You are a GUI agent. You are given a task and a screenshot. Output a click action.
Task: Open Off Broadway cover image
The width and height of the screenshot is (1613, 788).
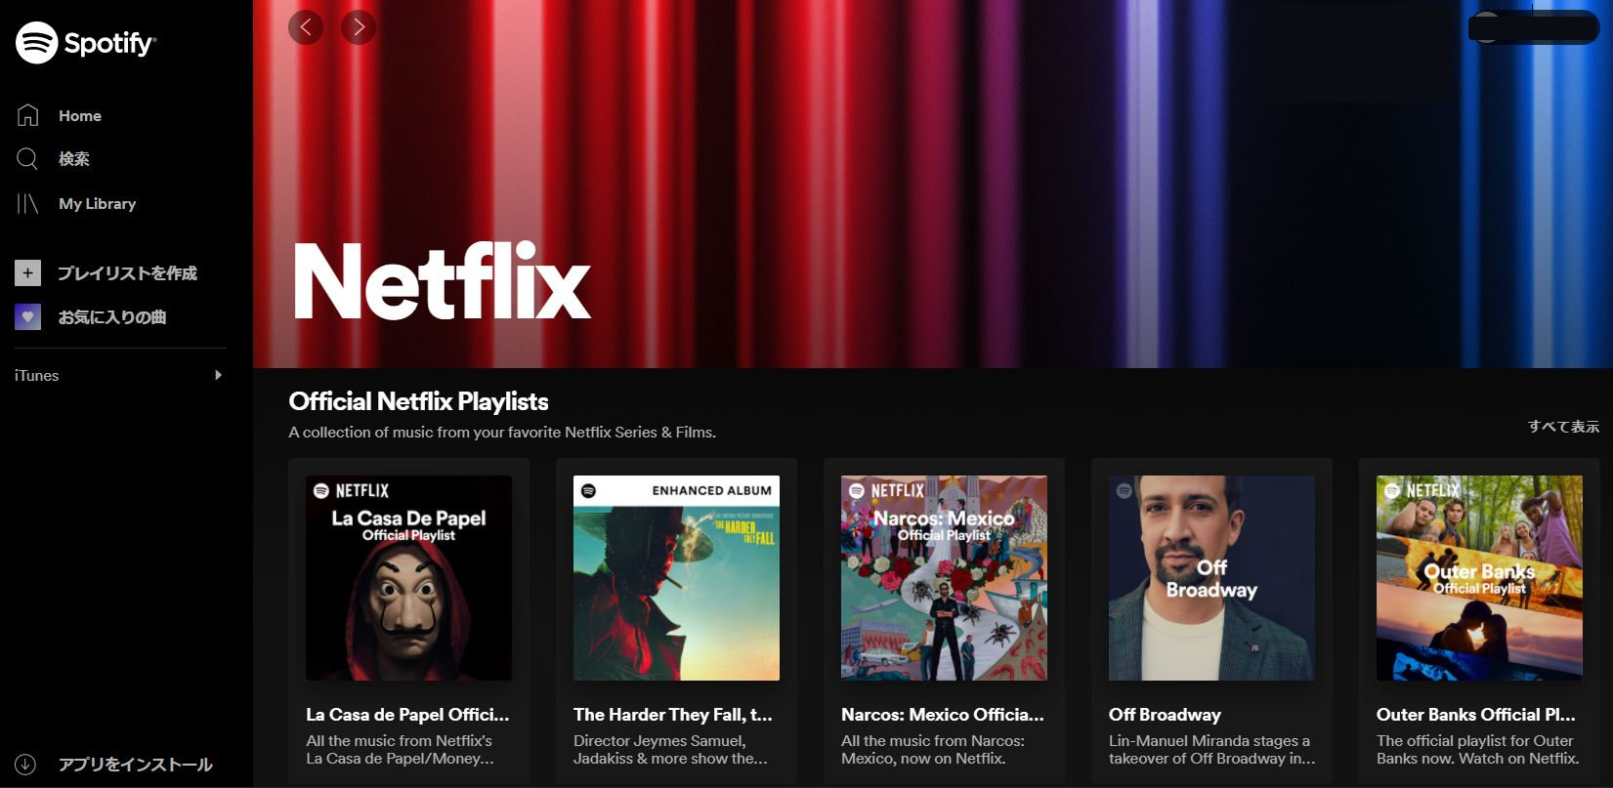click(1211, 578)
